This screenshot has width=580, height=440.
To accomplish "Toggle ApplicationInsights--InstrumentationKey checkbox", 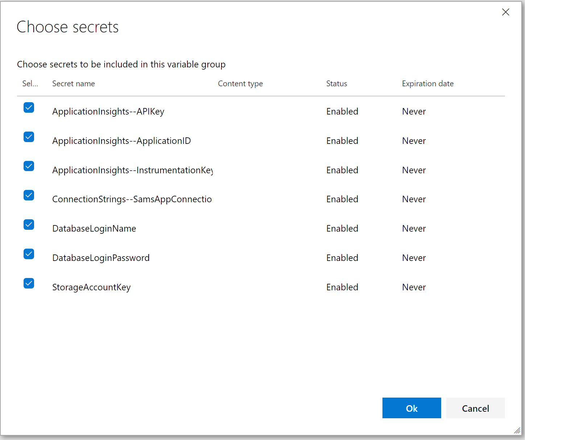I will (x=29, y=166).
